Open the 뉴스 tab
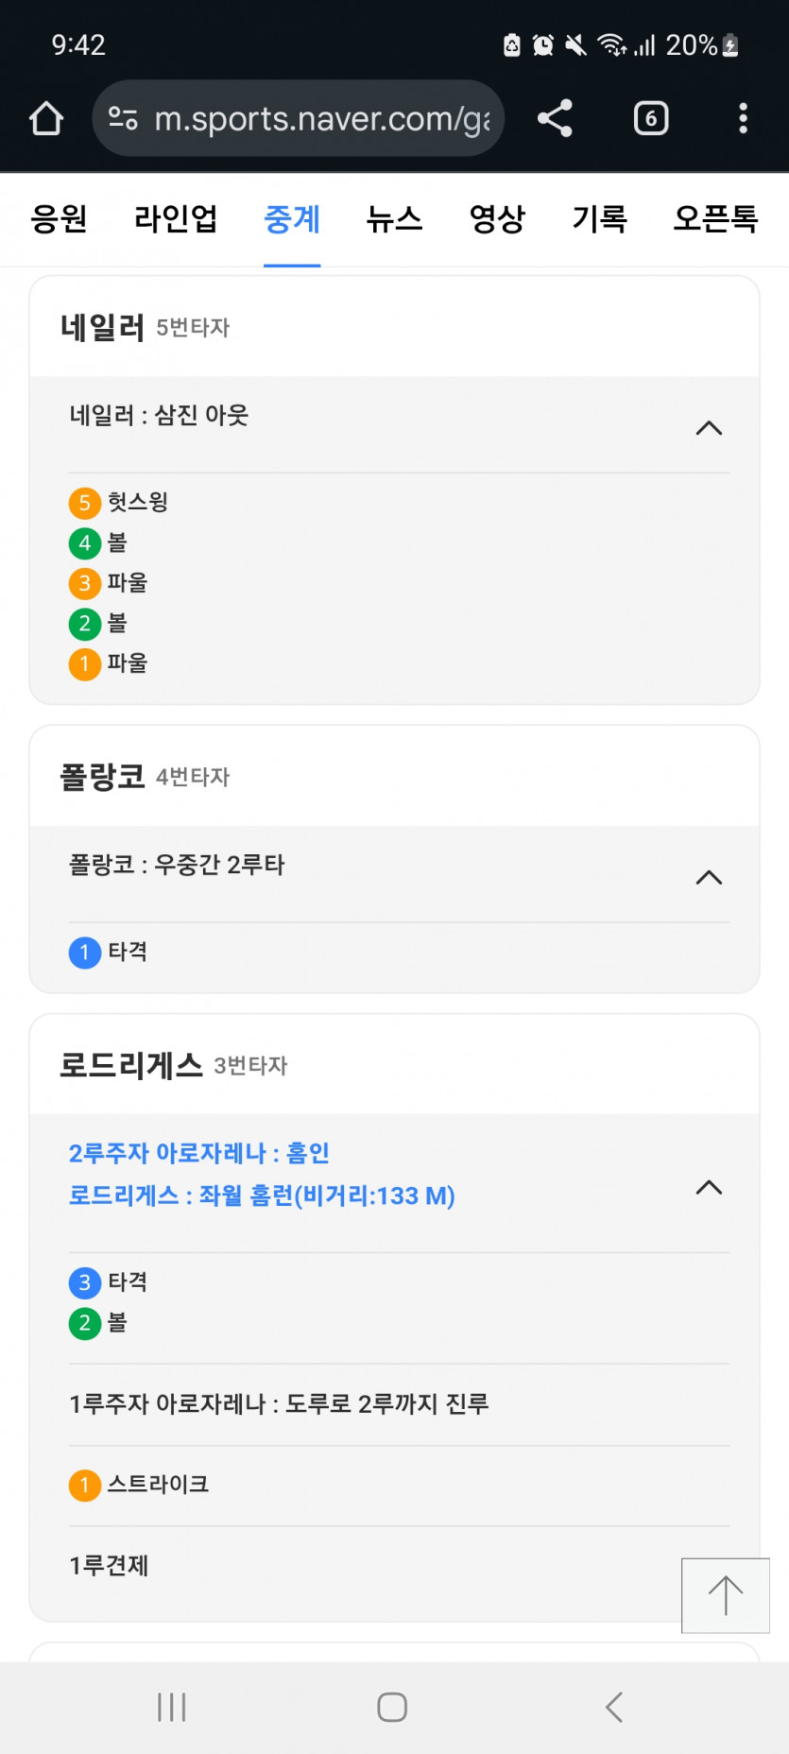The height and width of the screenshot is (1754, 789). point(394,219)
